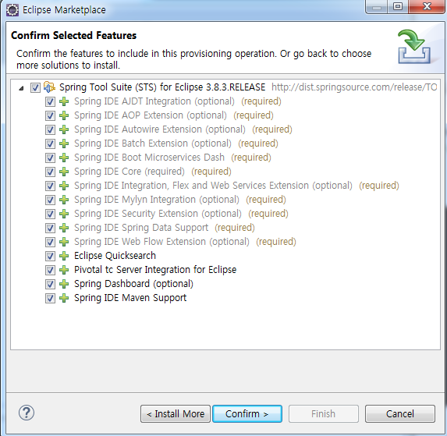Click the plus icon beside Spring IDE AJDT Integration
This screenshot has height=436, width=447.
pos(64,101)
